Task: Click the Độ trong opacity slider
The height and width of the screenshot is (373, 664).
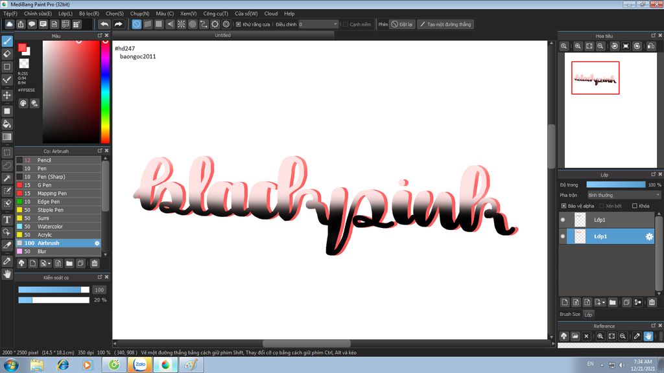Action: pos(616,185)
